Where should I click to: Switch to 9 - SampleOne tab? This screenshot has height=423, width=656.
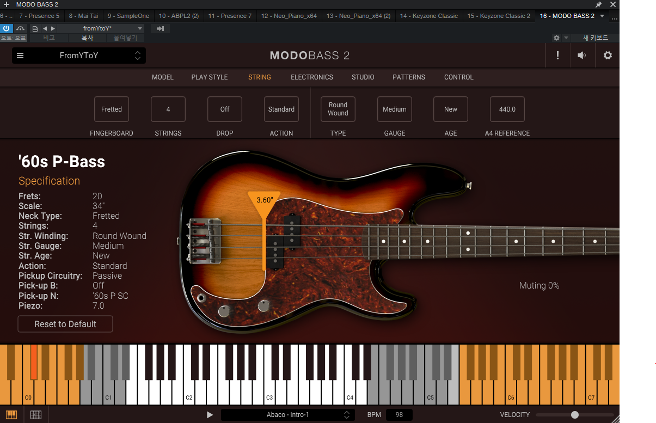coord(128,16)
